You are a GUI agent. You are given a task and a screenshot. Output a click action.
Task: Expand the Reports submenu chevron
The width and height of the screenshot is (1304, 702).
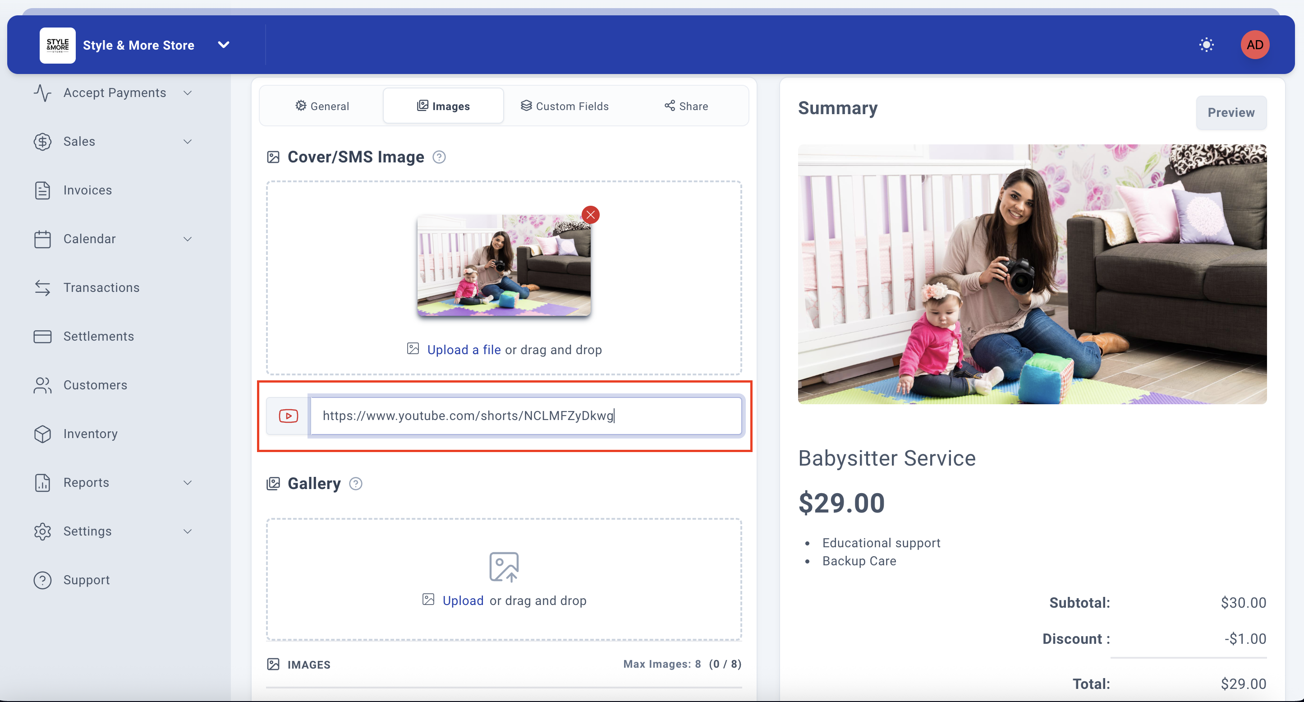click(187, 483)
